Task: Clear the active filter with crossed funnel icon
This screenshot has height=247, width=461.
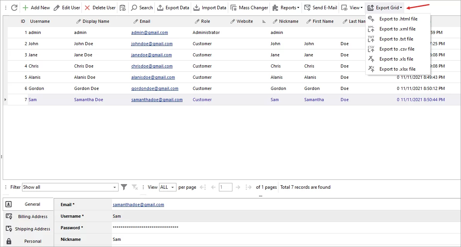Action: point(135,187)
